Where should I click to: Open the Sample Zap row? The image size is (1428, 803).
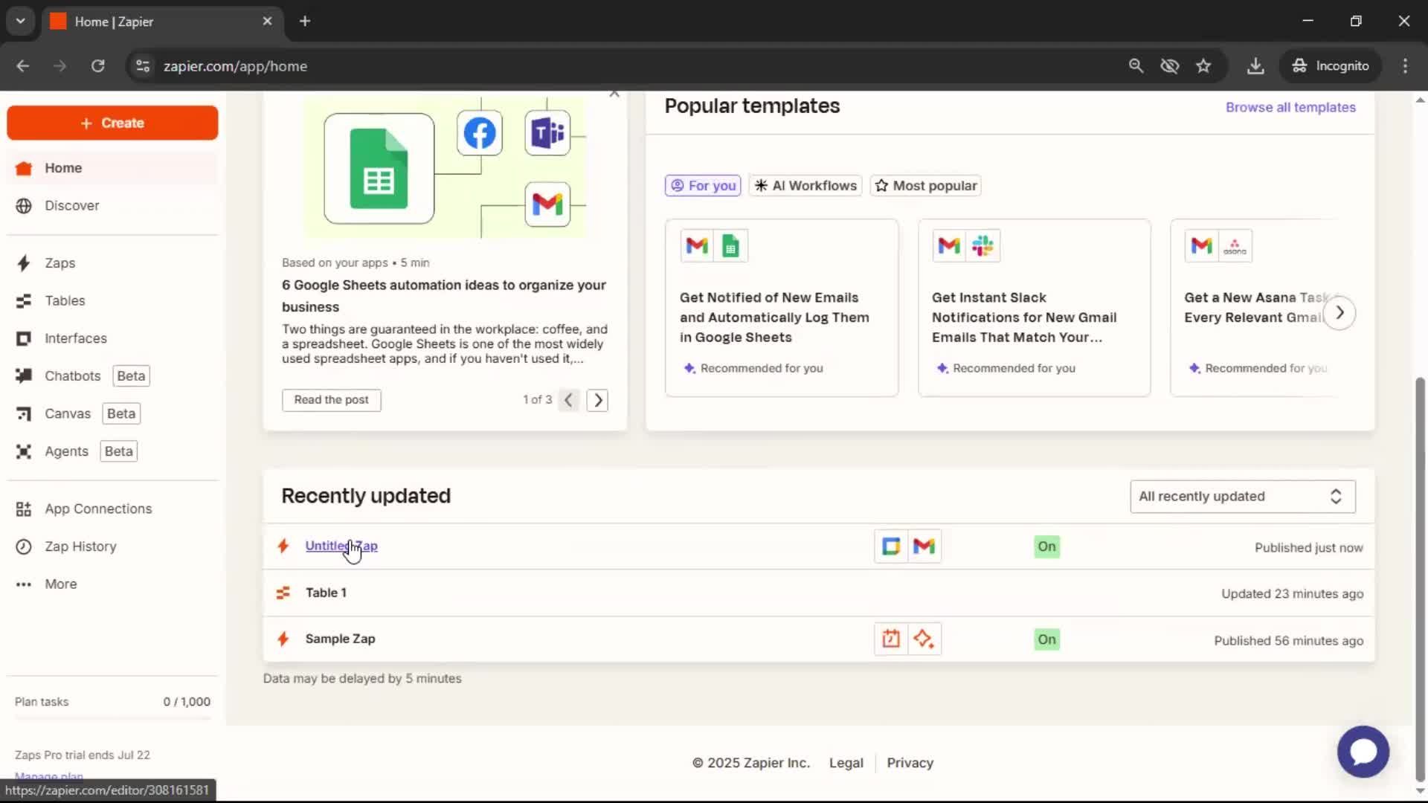[818, 639]
